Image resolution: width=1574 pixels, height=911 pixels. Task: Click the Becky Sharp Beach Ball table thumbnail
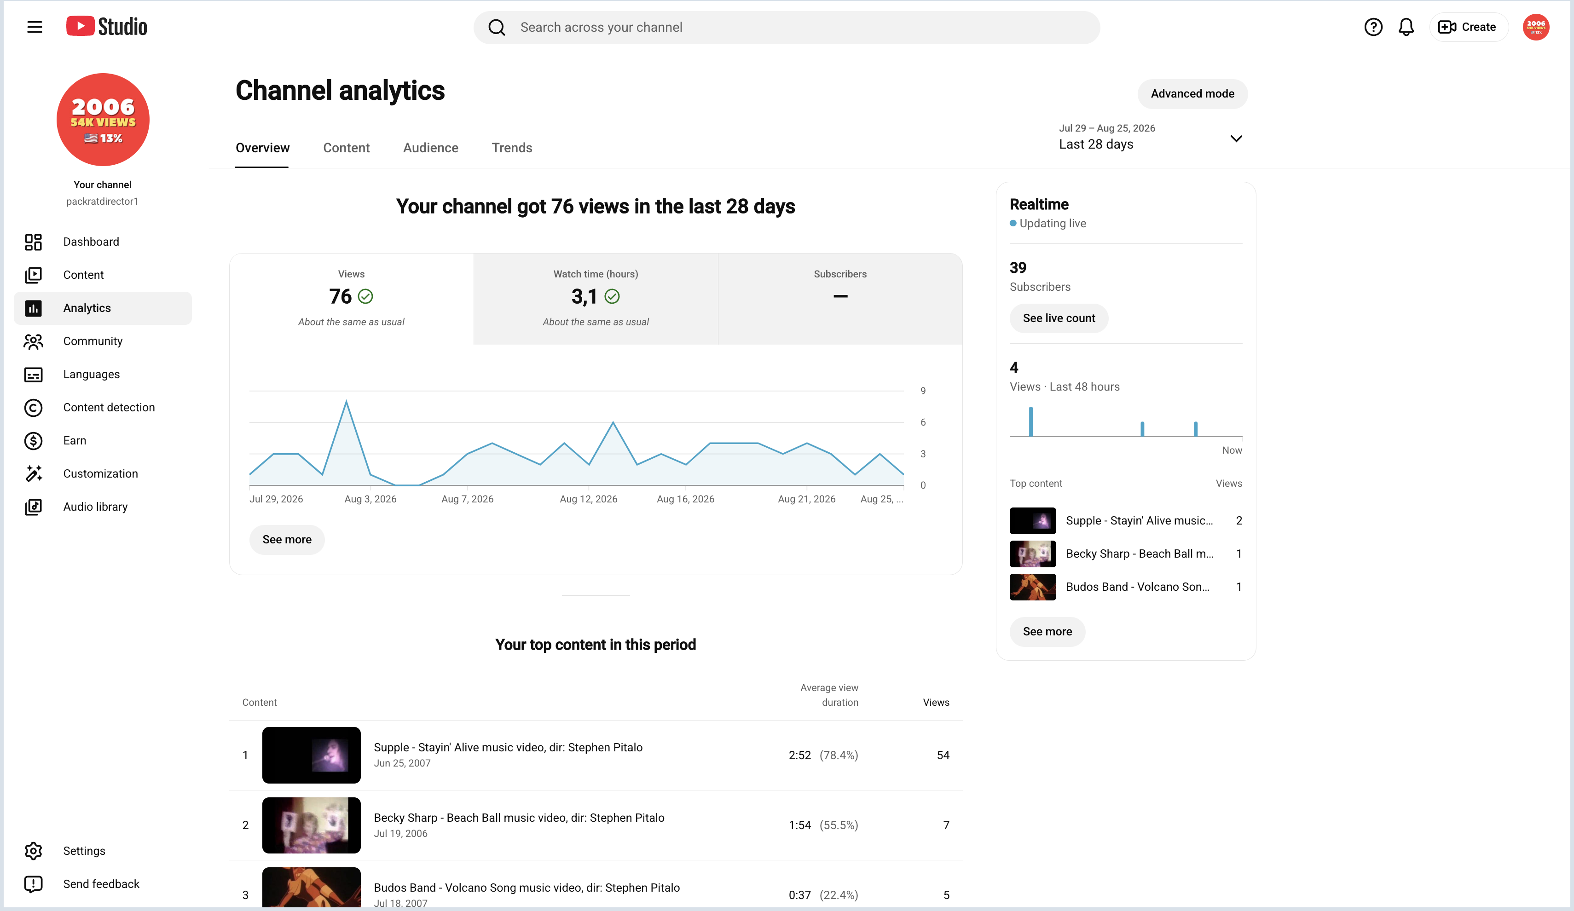(x=311, y=825)
